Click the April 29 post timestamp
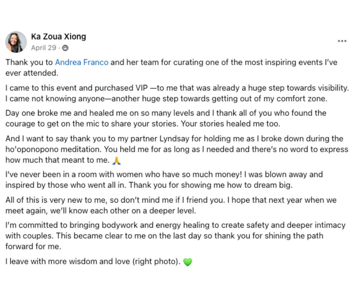 coord(44,48)
